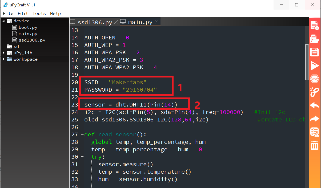Download and run the script
The image size is (321, 188).
coord(315,65)
